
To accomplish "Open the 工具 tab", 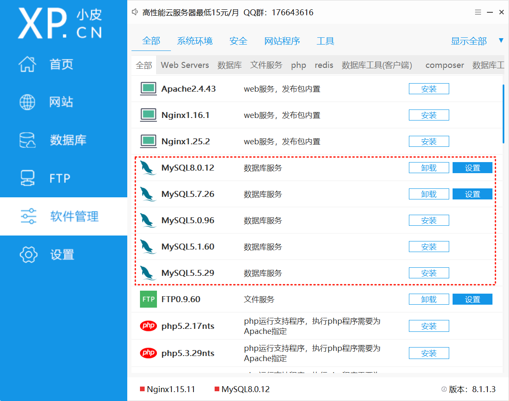I will coord(325,41).
